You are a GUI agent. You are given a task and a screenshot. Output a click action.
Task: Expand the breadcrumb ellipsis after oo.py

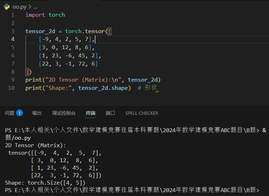point(35,7)
